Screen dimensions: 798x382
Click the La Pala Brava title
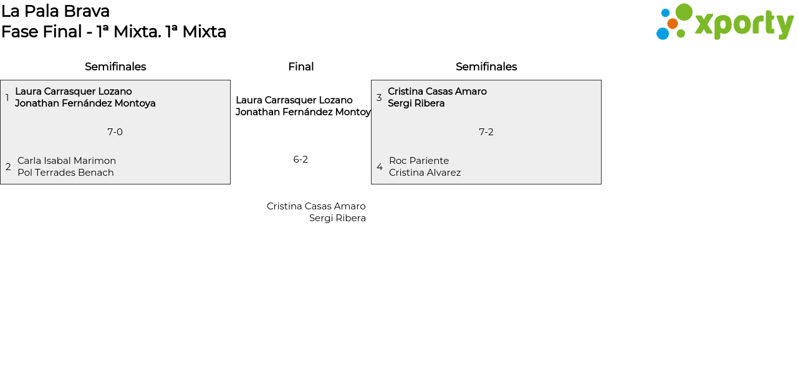click(x=55, y=11)
